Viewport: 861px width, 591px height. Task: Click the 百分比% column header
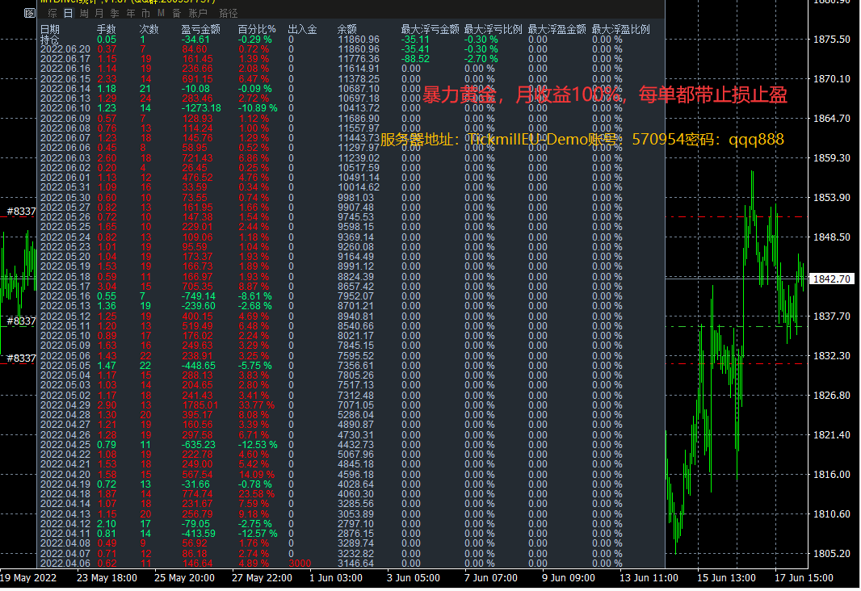click(257, 29)
